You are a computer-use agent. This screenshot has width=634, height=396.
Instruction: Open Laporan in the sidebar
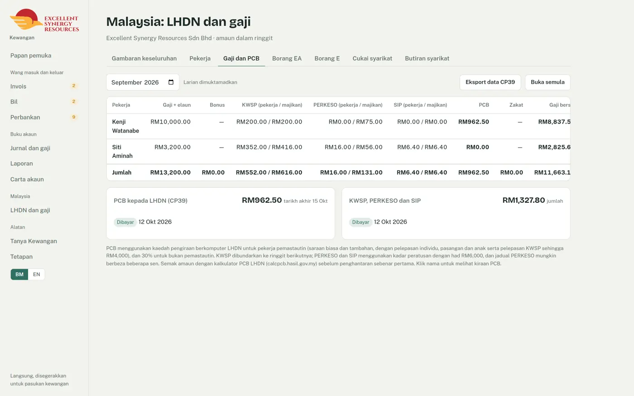[x=44, y=163]
